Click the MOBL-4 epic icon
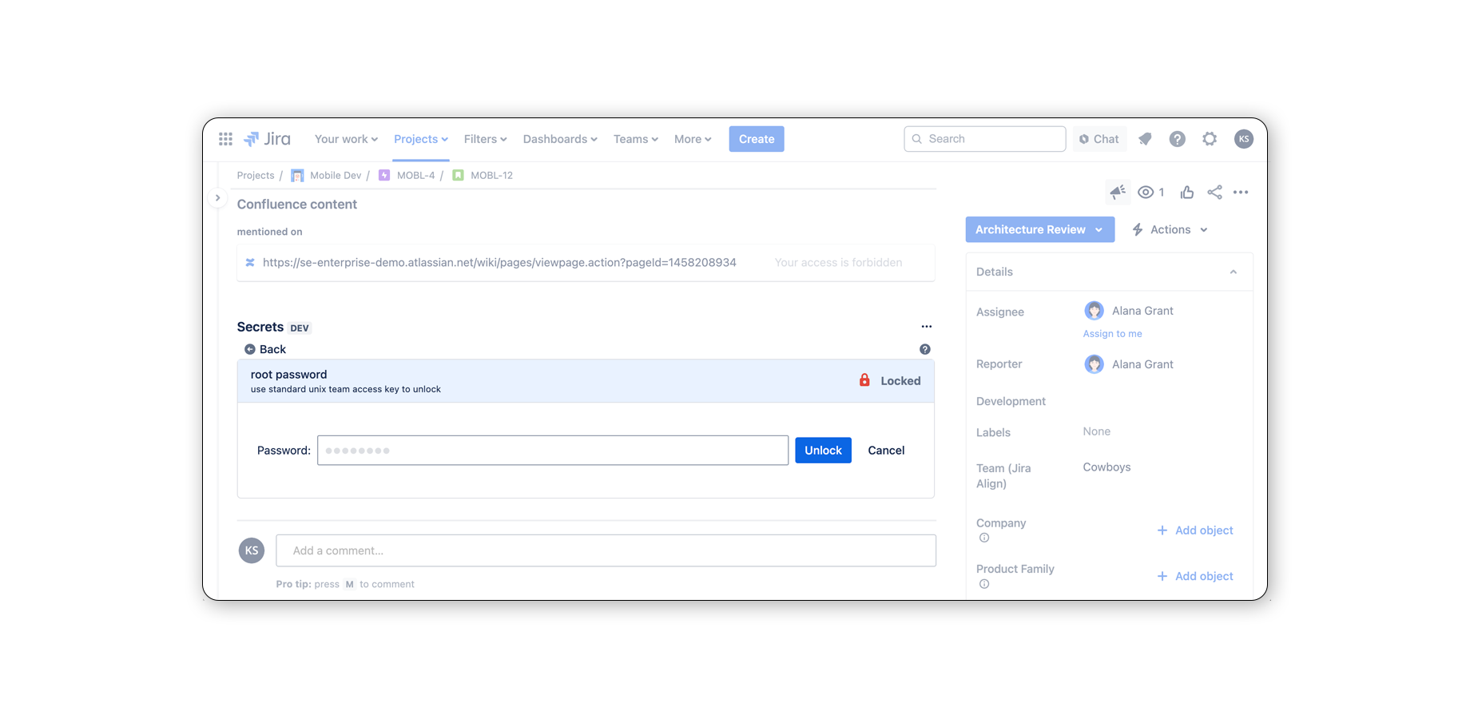This screenshot has width=1470, height=719. [x=384, y=176]
